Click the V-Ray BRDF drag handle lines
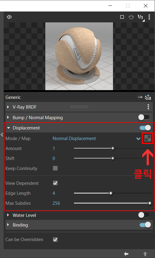Image resolution: width=155 pixels, height=258 pixels. tap(79, 107)
